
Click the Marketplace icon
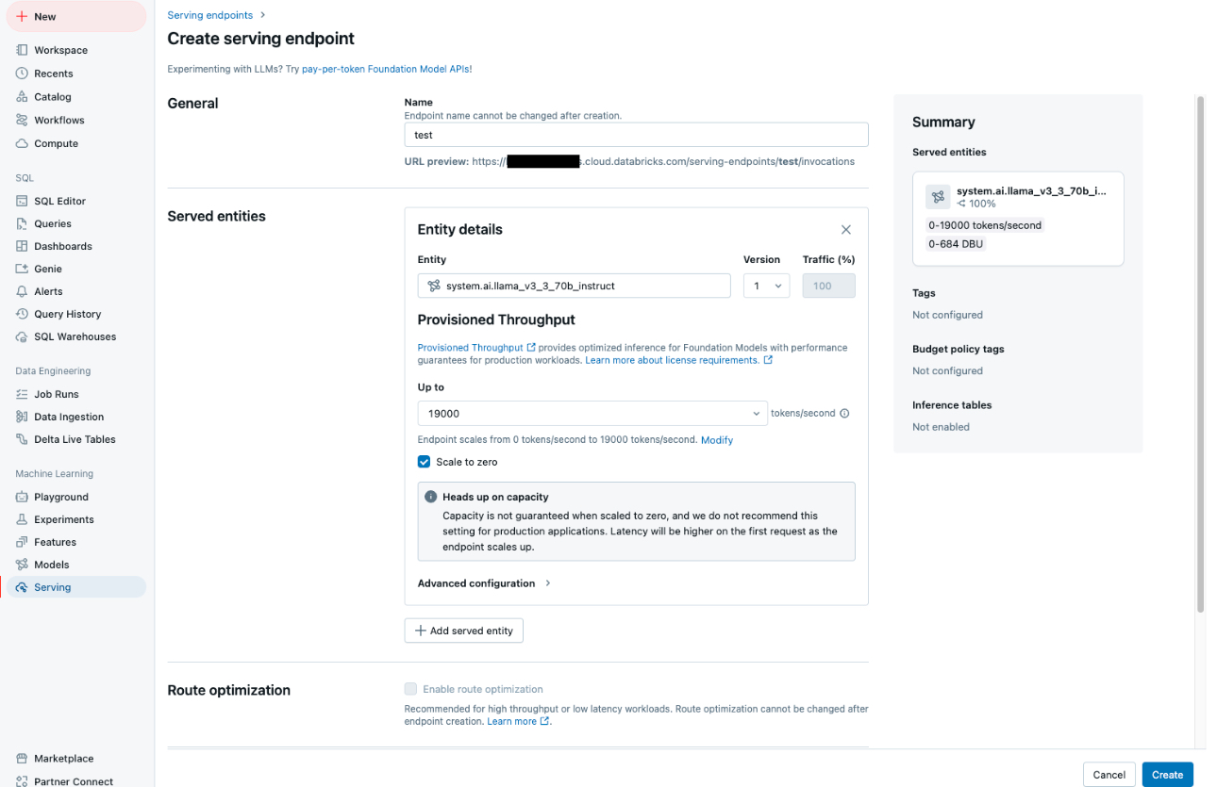[x=22, y=759]
